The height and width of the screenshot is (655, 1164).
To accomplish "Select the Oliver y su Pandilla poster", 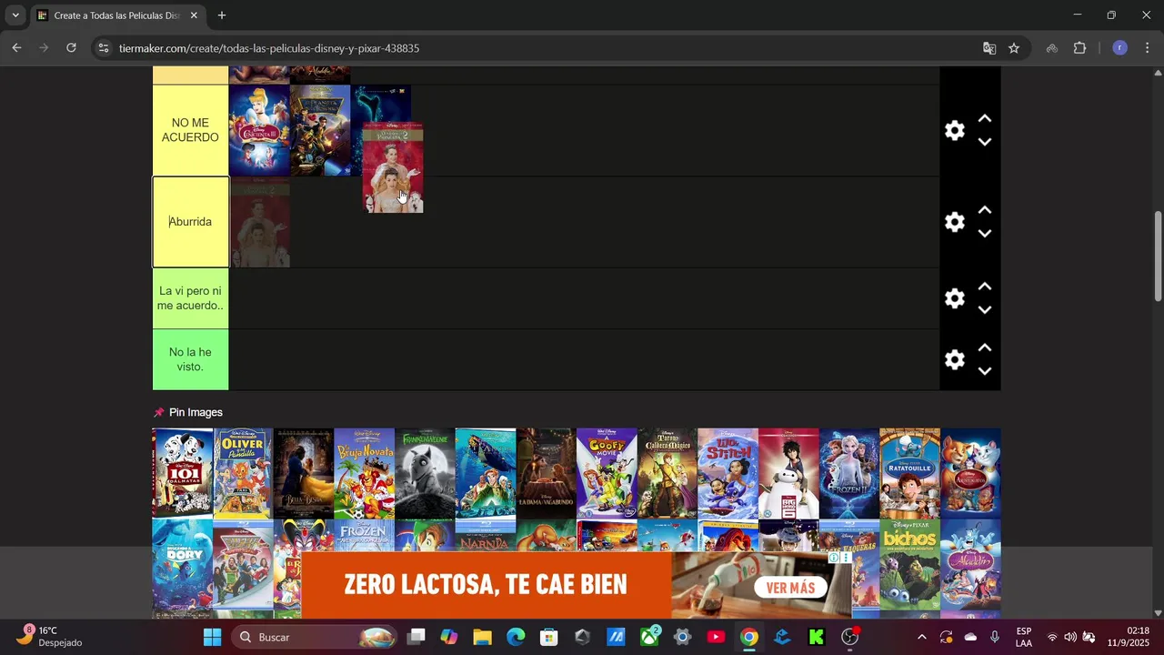I will (x=243, y=473).
